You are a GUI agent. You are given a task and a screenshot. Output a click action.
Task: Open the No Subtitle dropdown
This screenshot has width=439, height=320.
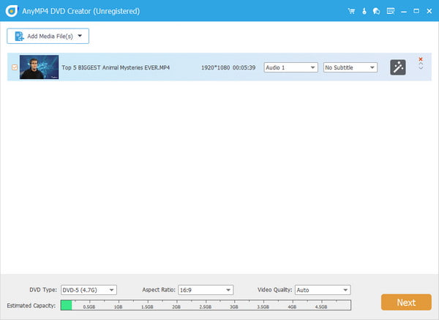click(x=350, y=67)
